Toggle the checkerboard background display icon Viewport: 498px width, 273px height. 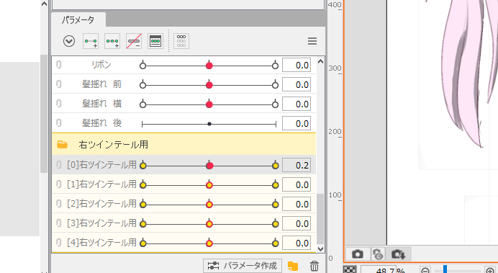[x=350, y=269]
